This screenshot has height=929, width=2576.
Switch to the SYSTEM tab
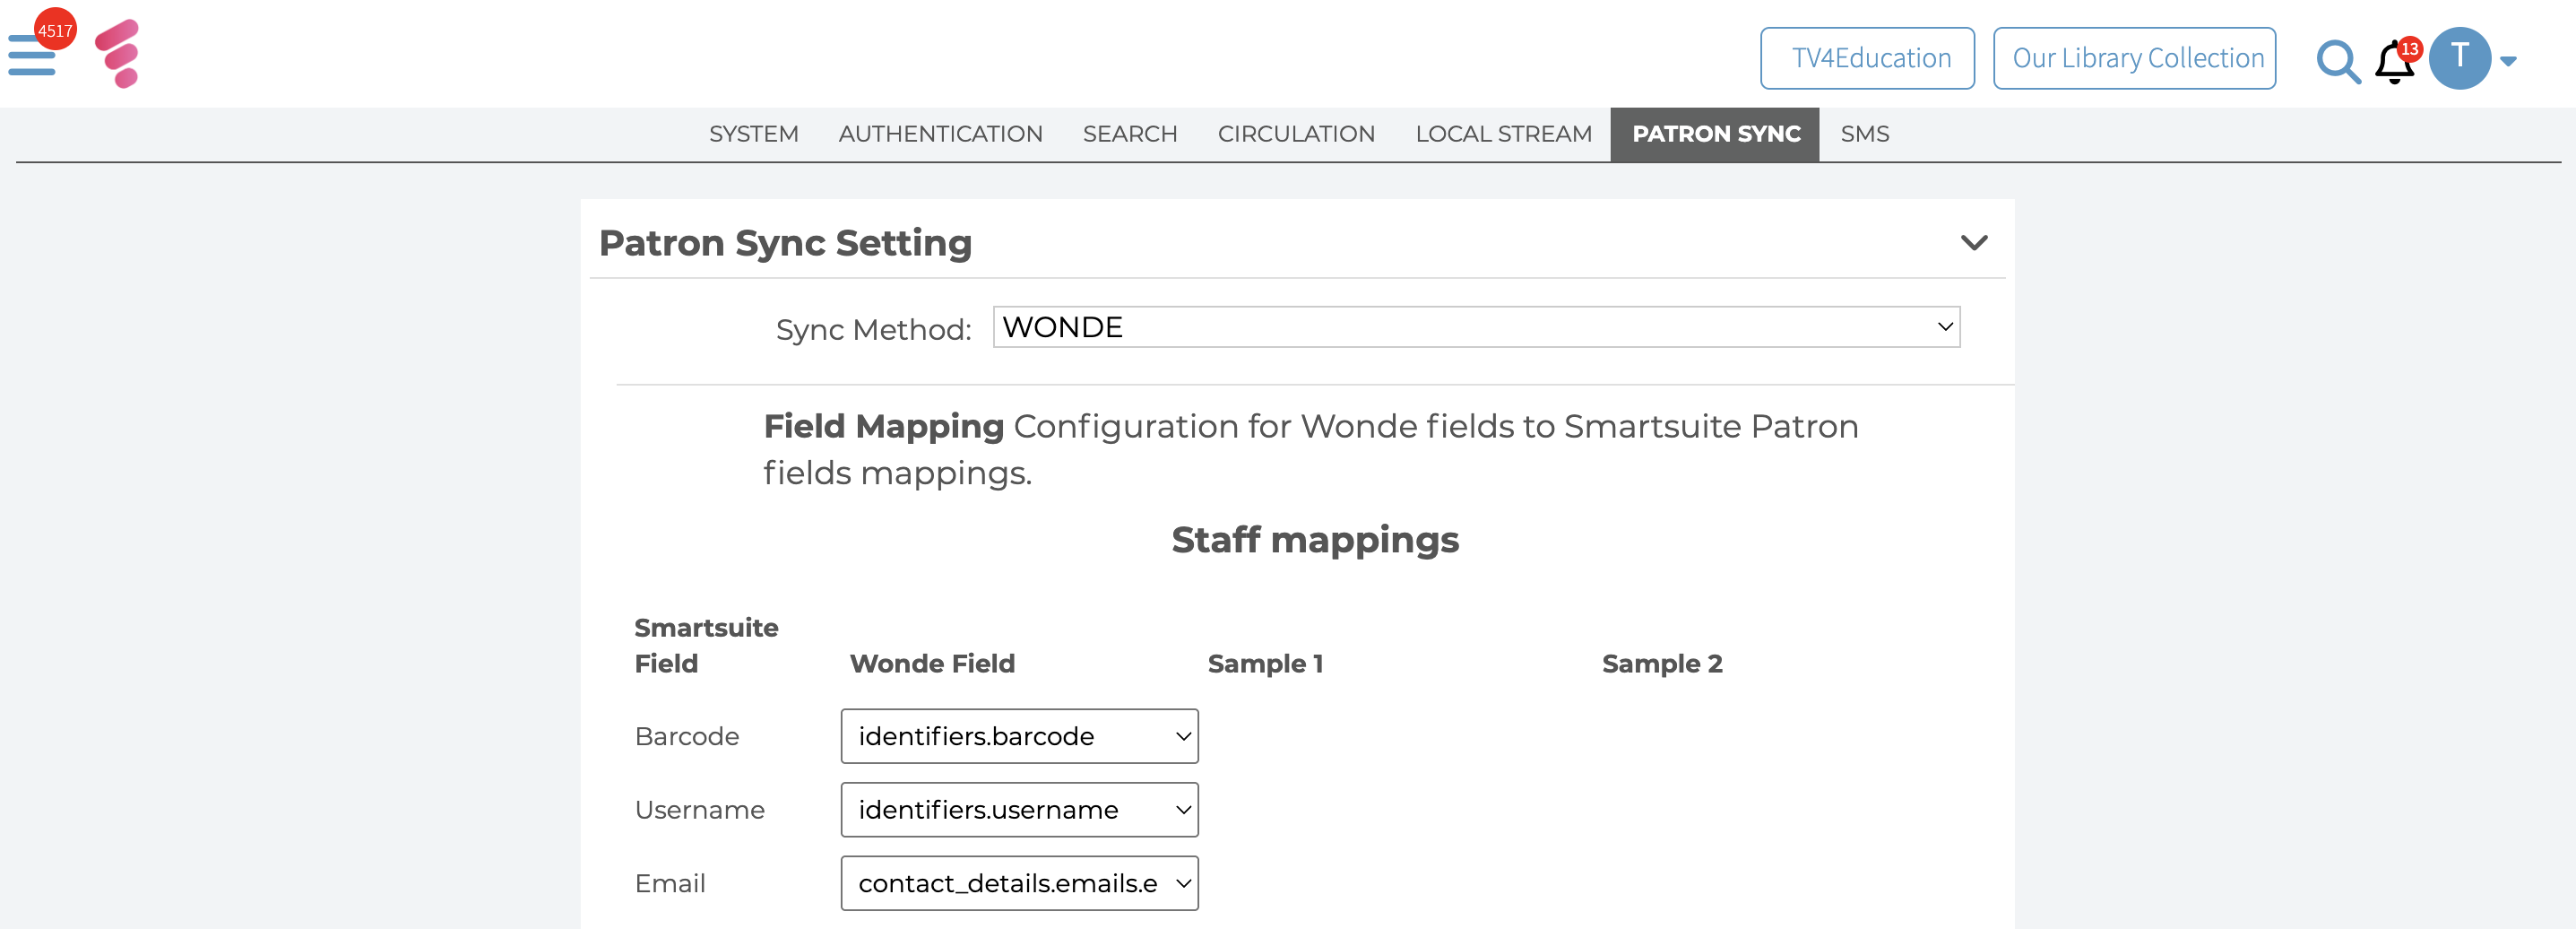click(x=753, y=134)
